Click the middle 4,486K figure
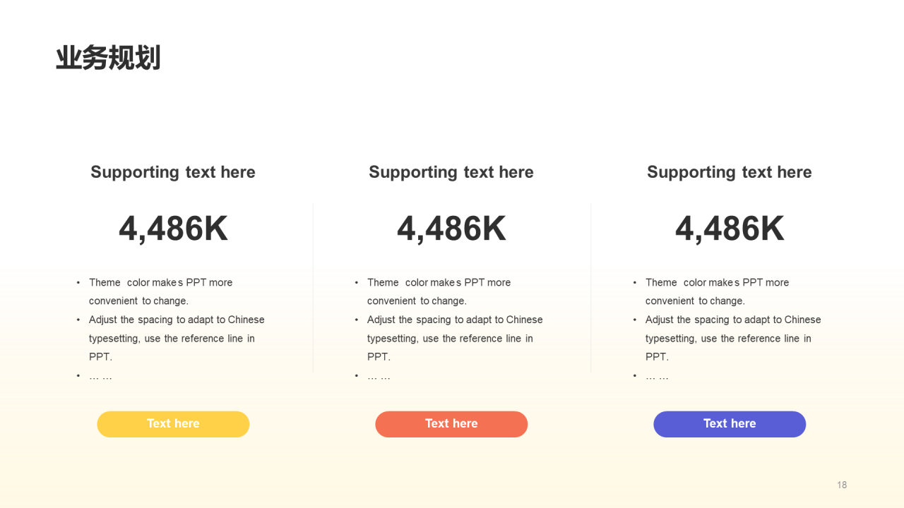 (x=451, y=229)
